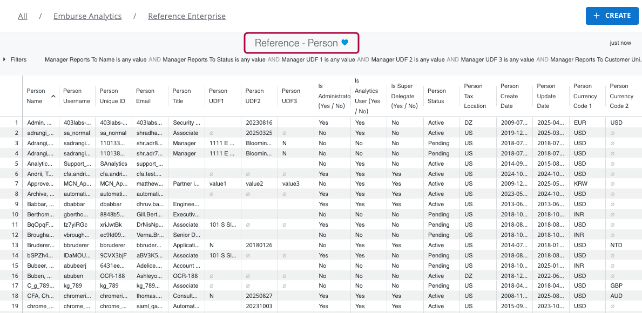The image size is (642, 313).
Task: Open the All breadcrumb link
Action: (x=22, y=16)
